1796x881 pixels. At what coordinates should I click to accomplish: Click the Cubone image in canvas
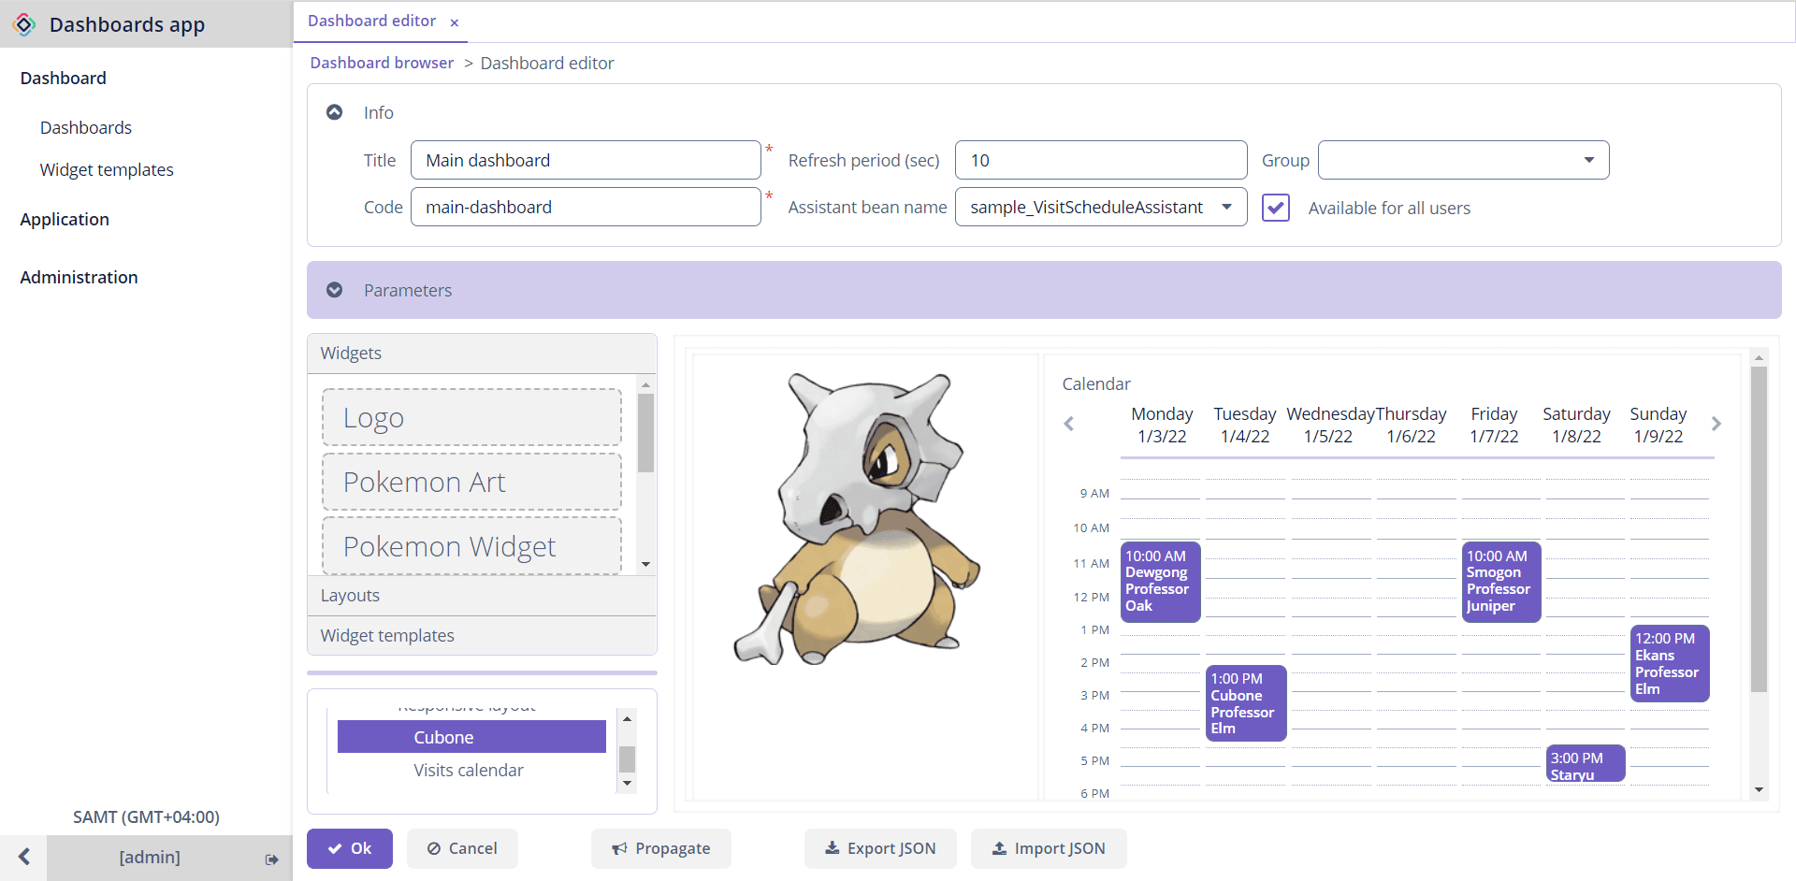point(856,519)
